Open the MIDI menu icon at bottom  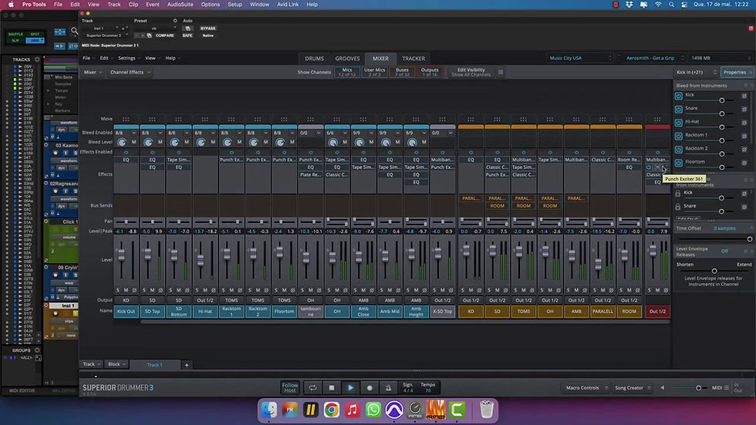click(x=726, y=388)
